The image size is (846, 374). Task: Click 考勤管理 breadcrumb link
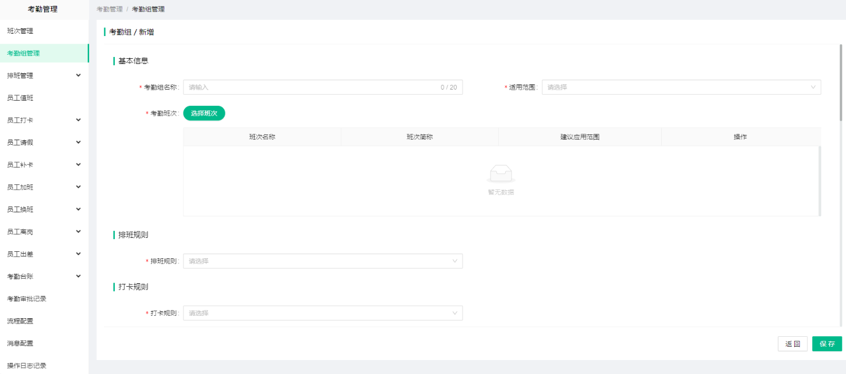(x=110, y=9)
